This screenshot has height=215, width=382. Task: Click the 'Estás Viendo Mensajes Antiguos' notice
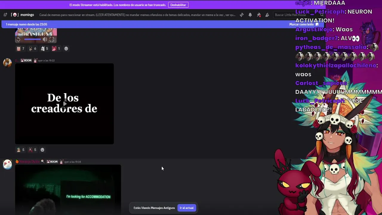(x=154, y=208)
